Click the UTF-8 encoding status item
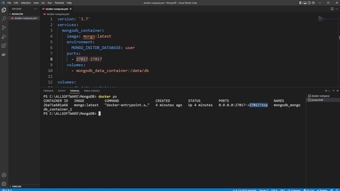 [274, 190]
